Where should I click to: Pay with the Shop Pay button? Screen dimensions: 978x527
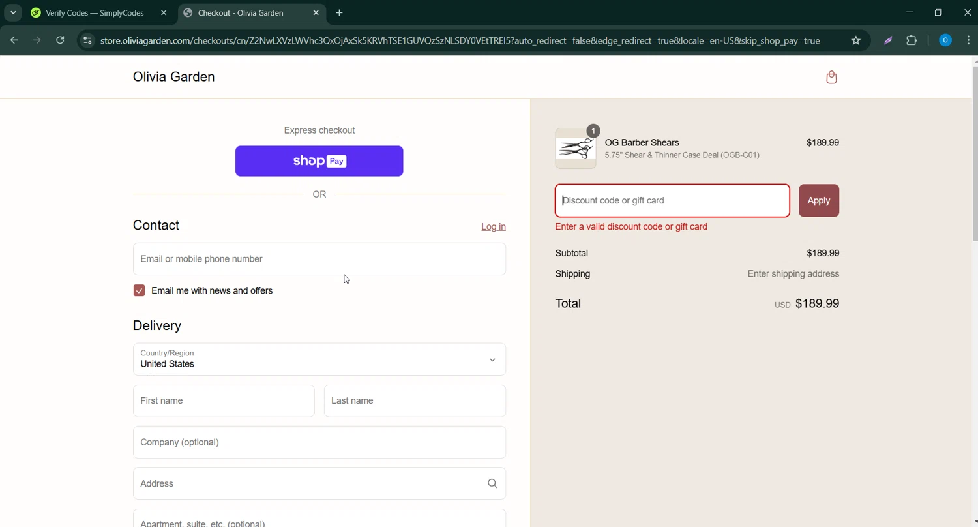point(319,161)
